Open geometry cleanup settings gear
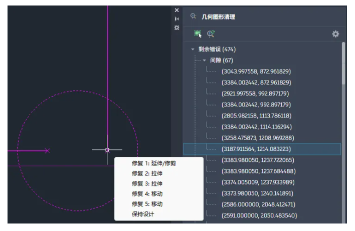This screenshot has height=231, width=355. click(335, 34)
